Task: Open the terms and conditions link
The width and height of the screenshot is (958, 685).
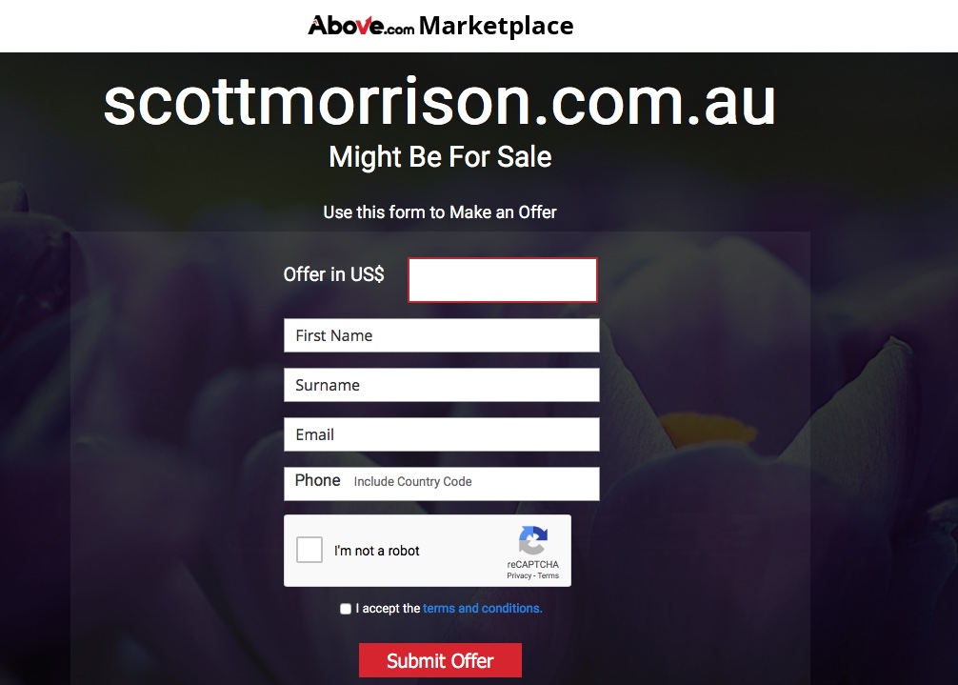Action: (482, 609)
